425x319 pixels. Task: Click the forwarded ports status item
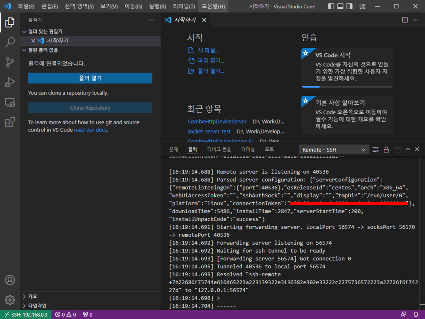tap(88, 314)
